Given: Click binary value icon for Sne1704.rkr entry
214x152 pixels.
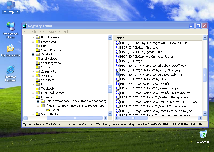Looking at the screenshot, I should [x=117, y=43].
